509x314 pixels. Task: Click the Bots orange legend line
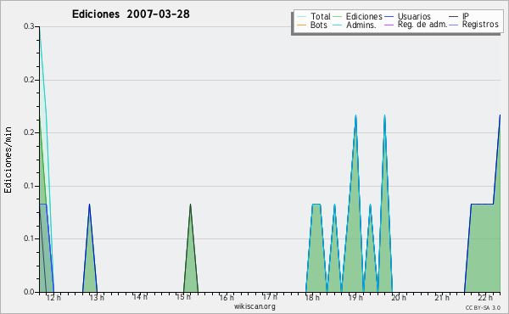pos(301,25)
